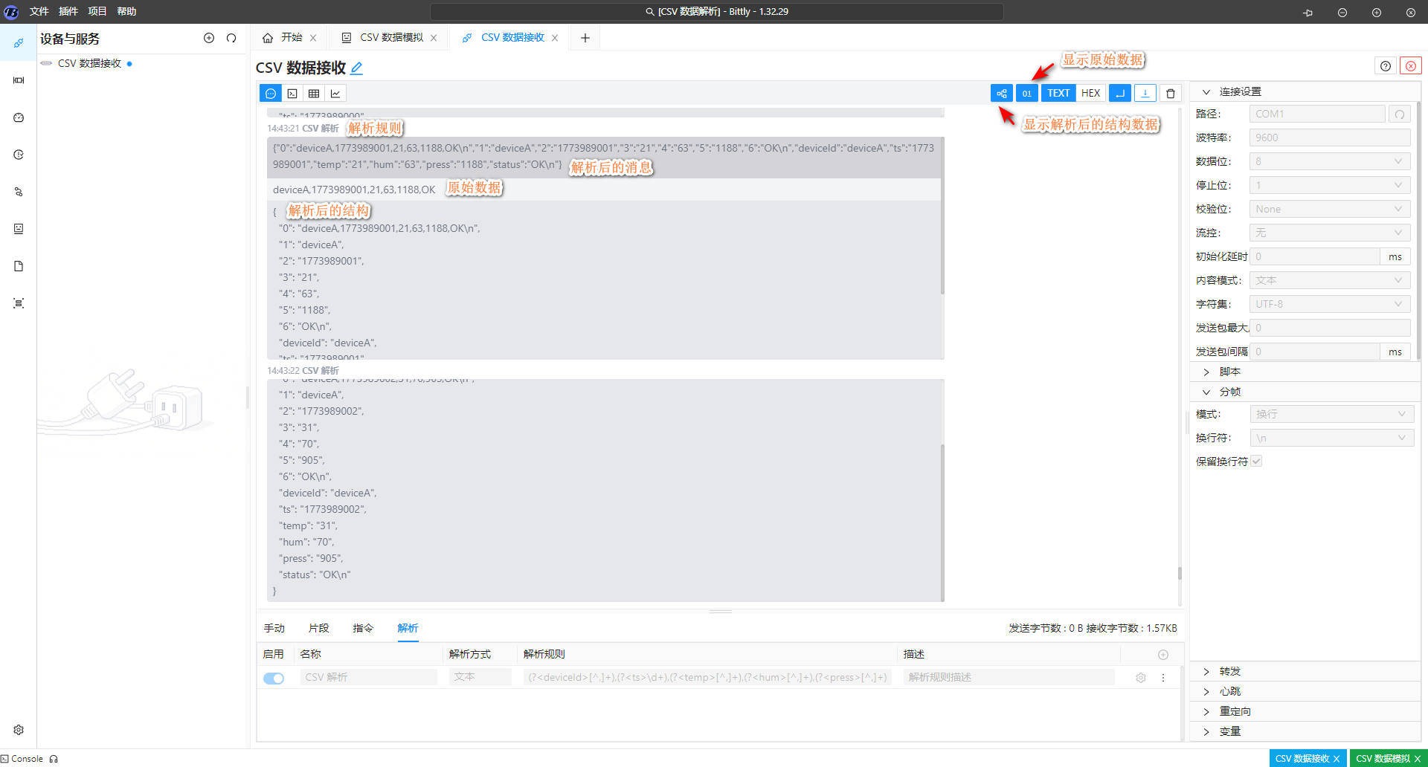Toggle parsed structure data display
Screen dimensions: 1428x767
coord(1001,94)
